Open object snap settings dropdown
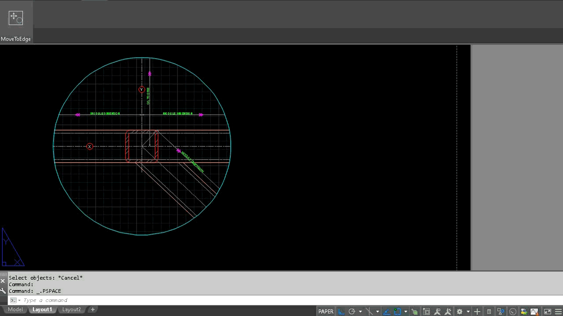Image resolution: width=563 pixels, height=316 pixels. point(406,312)
